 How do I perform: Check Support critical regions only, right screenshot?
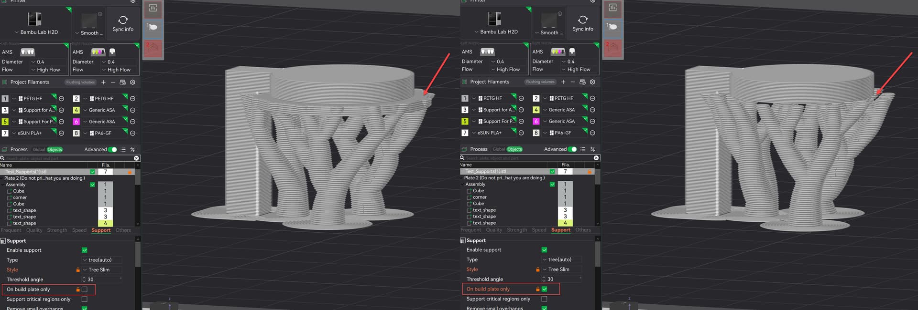pos(545,299)
